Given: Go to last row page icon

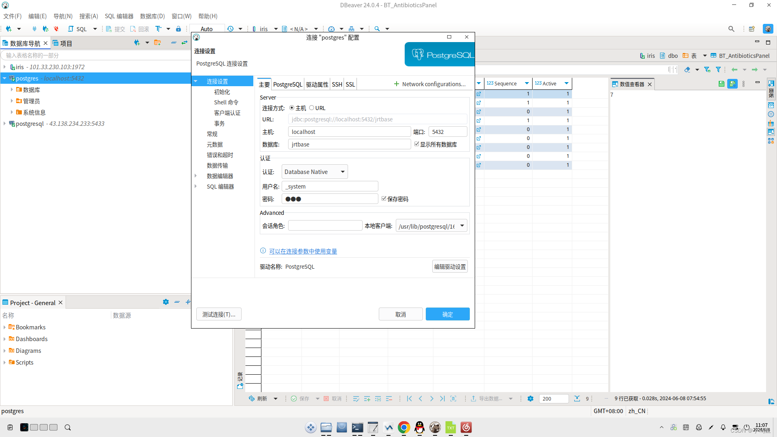Looking at the screenshot, I should (442, 399).
